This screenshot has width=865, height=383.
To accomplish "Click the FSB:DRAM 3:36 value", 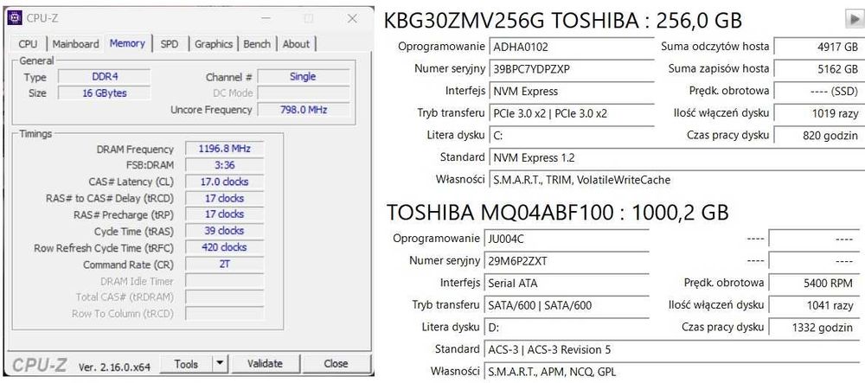I will tap(224, 165).
